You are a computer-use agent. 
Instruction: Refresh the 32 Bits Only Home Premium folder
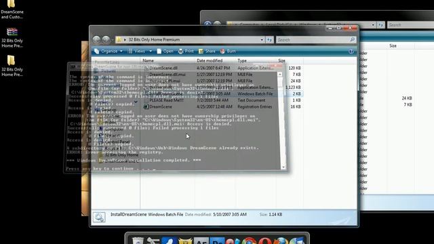[x=269, y=40]
